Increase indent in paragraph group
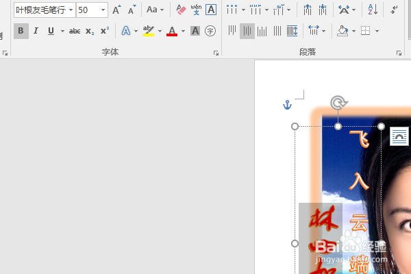 [323, 10]
